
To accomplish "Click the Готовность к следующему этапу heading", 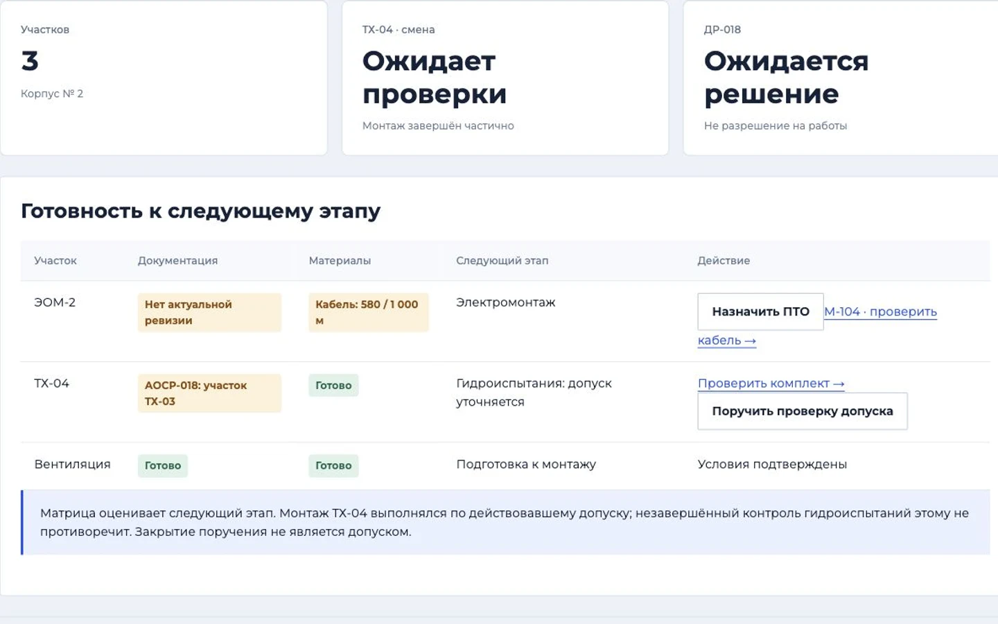I will point(201,211).
